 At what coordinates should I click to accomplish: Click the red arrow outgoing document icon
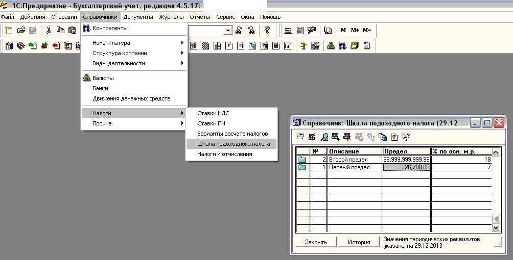coord(56,46)
